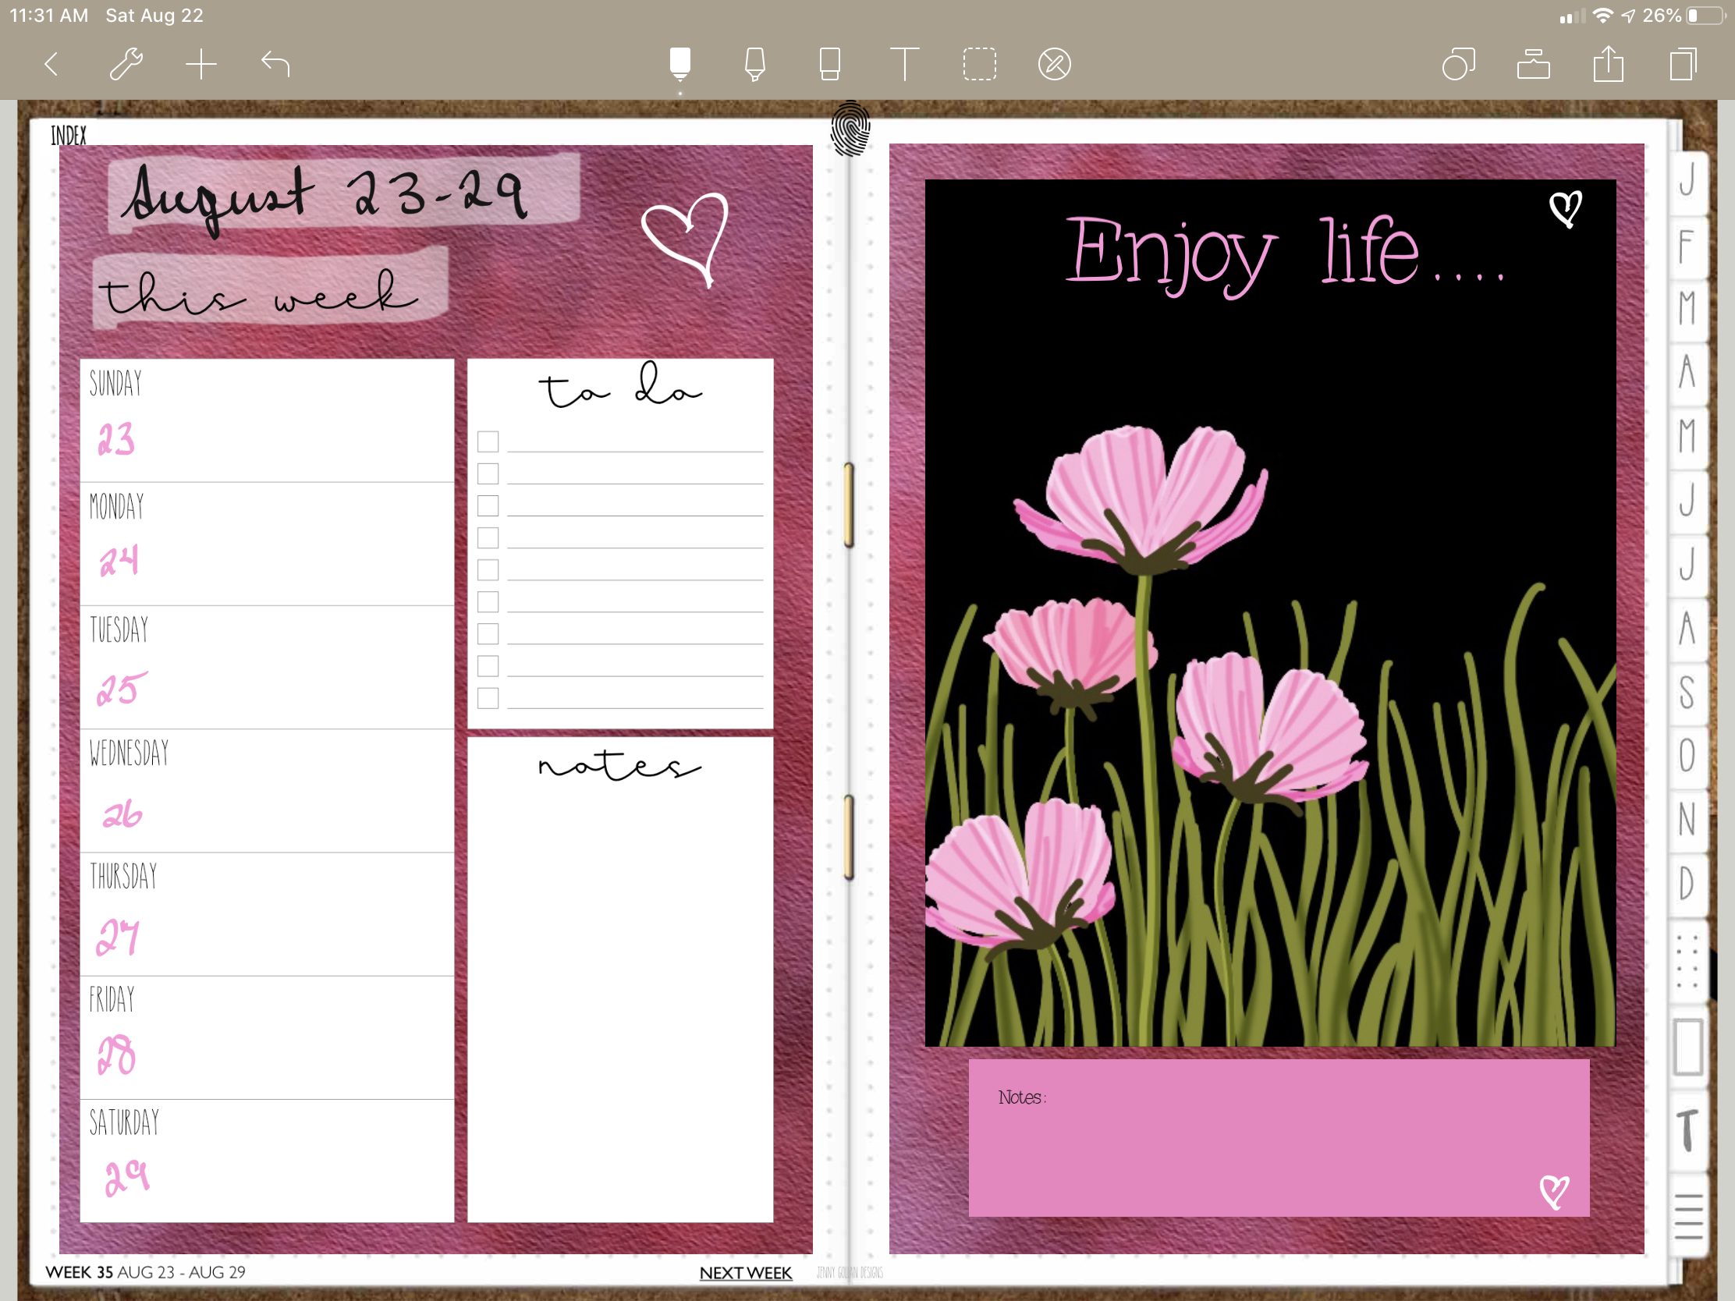Follow the NEXT WEEK link
The width and height of the screenshot is (1735, 1301).
(745, 1273)
